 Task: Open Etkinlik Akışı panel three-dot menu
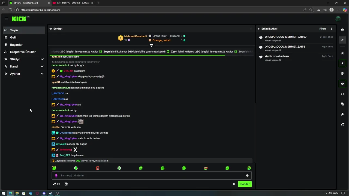[332, 29]
